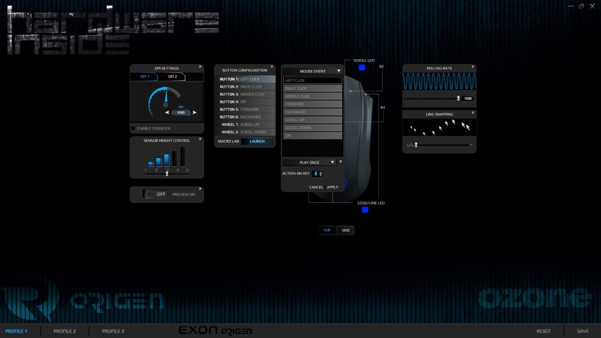Switch to the DPI 1 tab
The width and height of the screenshot is (601, 338).
[x=145, y=77]
